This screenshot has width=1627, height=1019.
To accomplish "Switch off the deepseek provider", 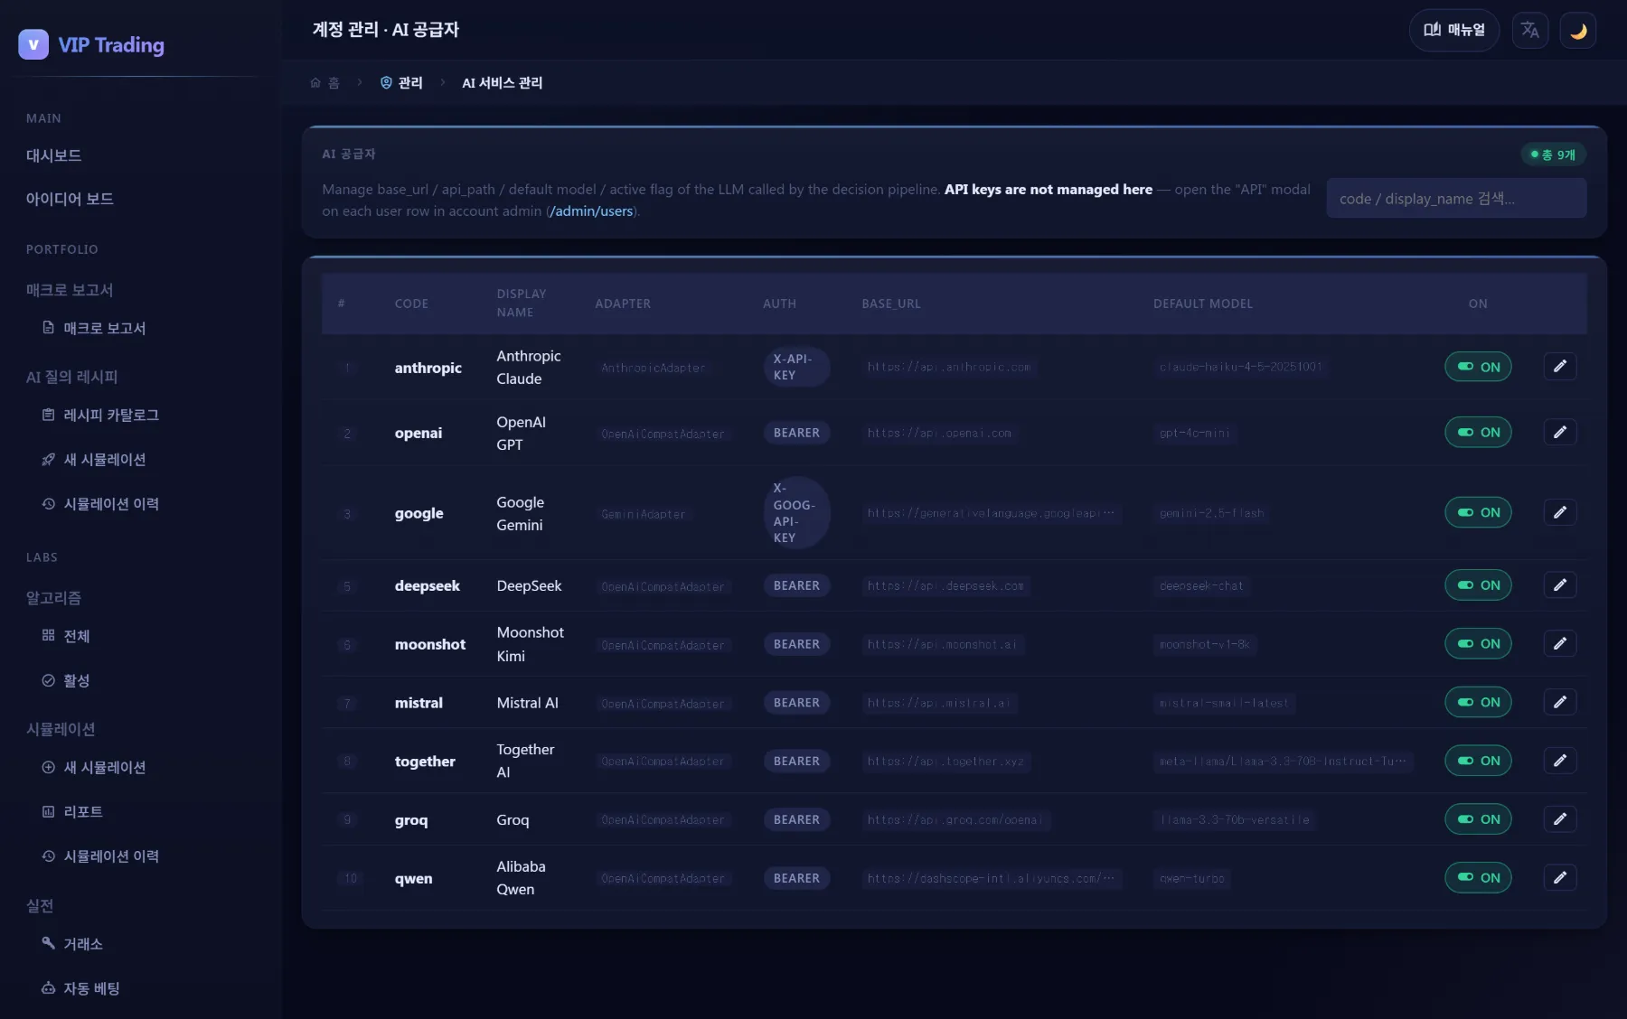I will click(x=1478, y=585).
